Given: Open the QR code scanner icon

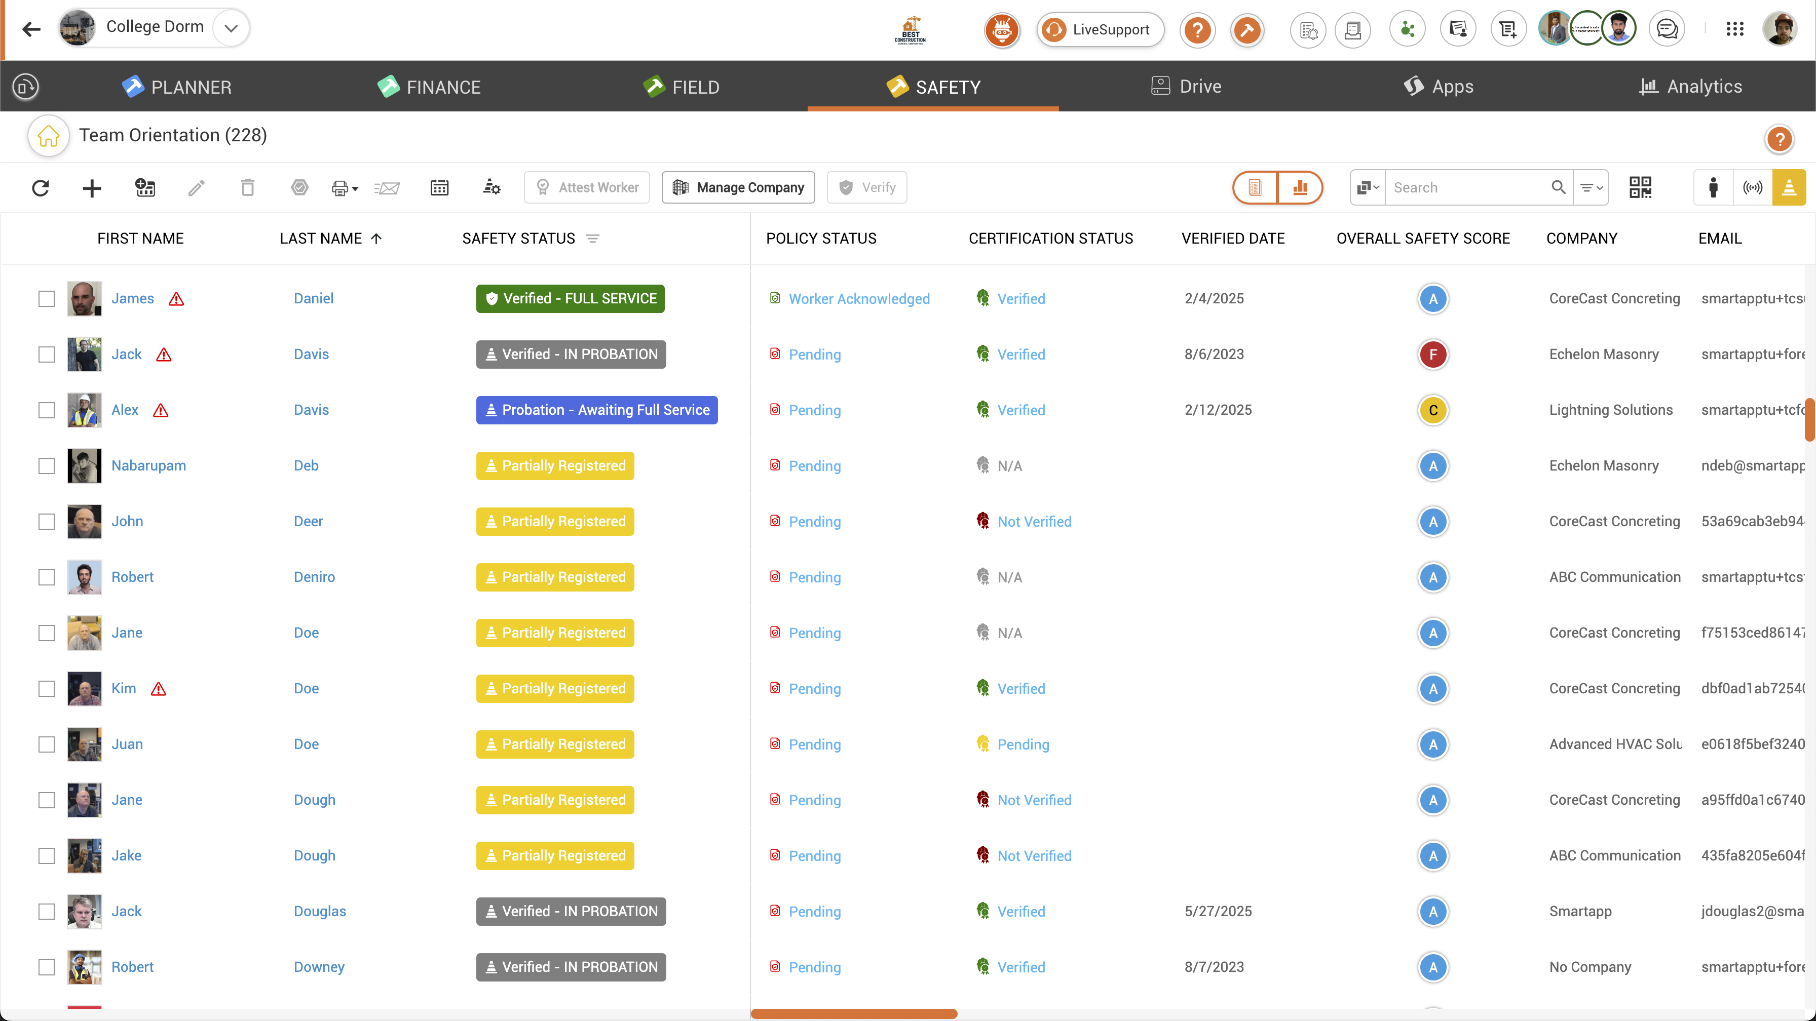Looking at the screenshot, I should [x=1640, y=187].
